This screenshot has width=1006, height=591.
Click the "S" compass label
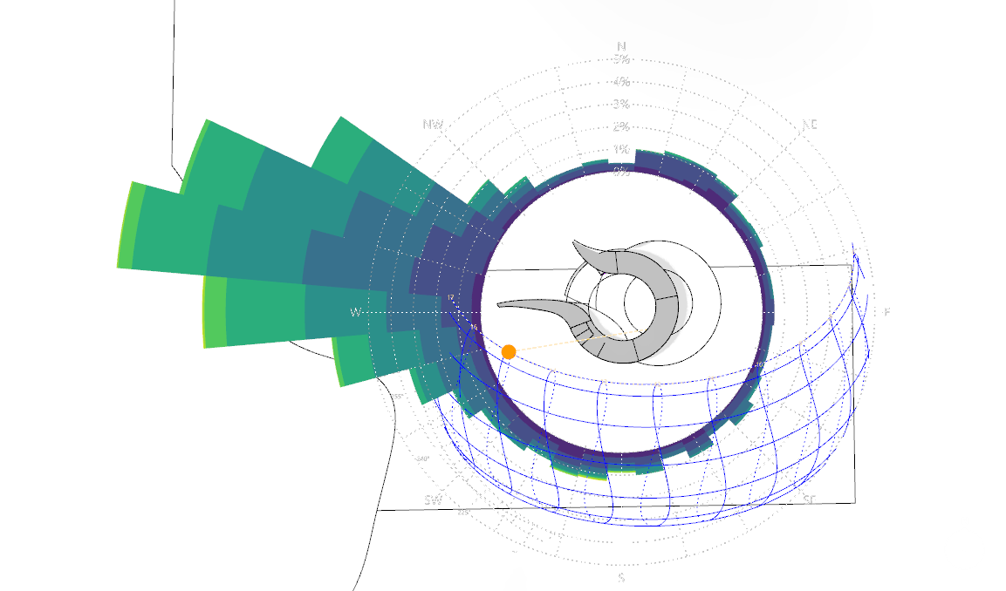tap(621, 578)
